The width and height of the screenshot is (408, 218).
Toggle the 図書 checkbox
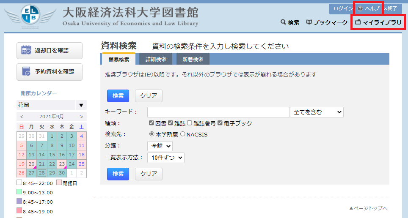click(x=151, y=123)
